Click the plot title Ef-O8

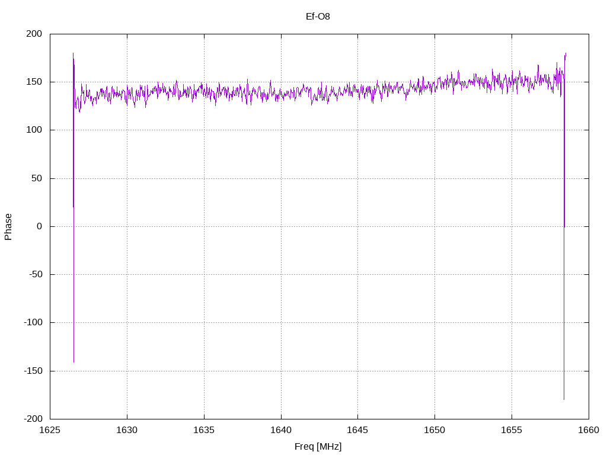(x=318, y=17)
